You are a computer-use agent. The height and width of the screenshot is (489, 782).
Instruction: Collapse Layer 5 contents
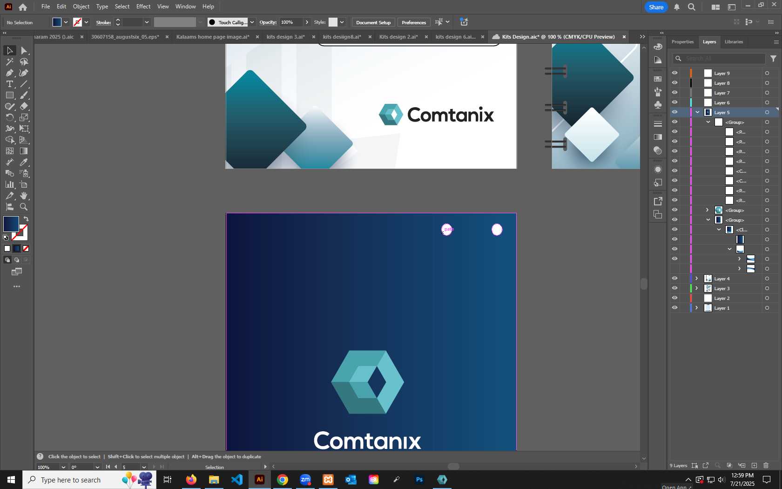tap(697, 112)
